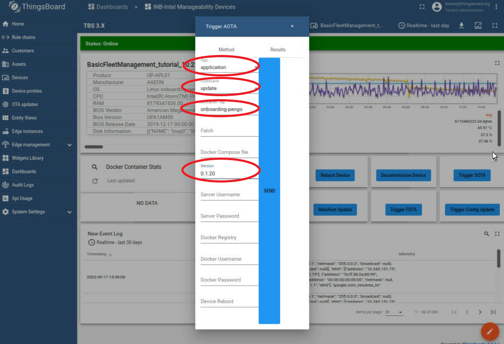Open the Command dropdown showing update
504x344 pixels.
[x=229, y=88]
